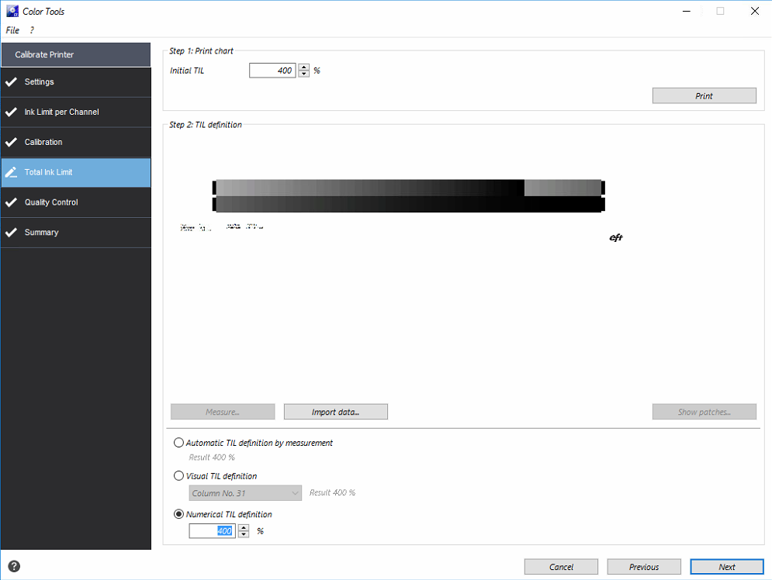Viewport: 772px width, 580px height.
Task: Click the Initial TIL input field
Action: 272,71
